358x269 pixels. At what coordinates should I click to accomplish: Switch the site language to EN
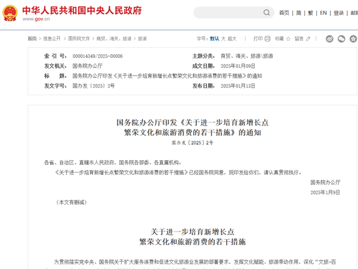point(323,13)
